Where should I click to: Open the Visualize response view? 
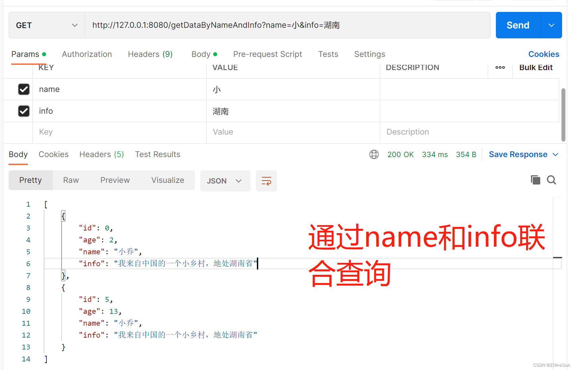168,180
